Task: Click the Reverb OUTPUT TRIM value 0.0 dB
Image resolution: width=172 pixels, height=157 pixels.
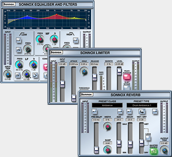Action: click(164, 143)
